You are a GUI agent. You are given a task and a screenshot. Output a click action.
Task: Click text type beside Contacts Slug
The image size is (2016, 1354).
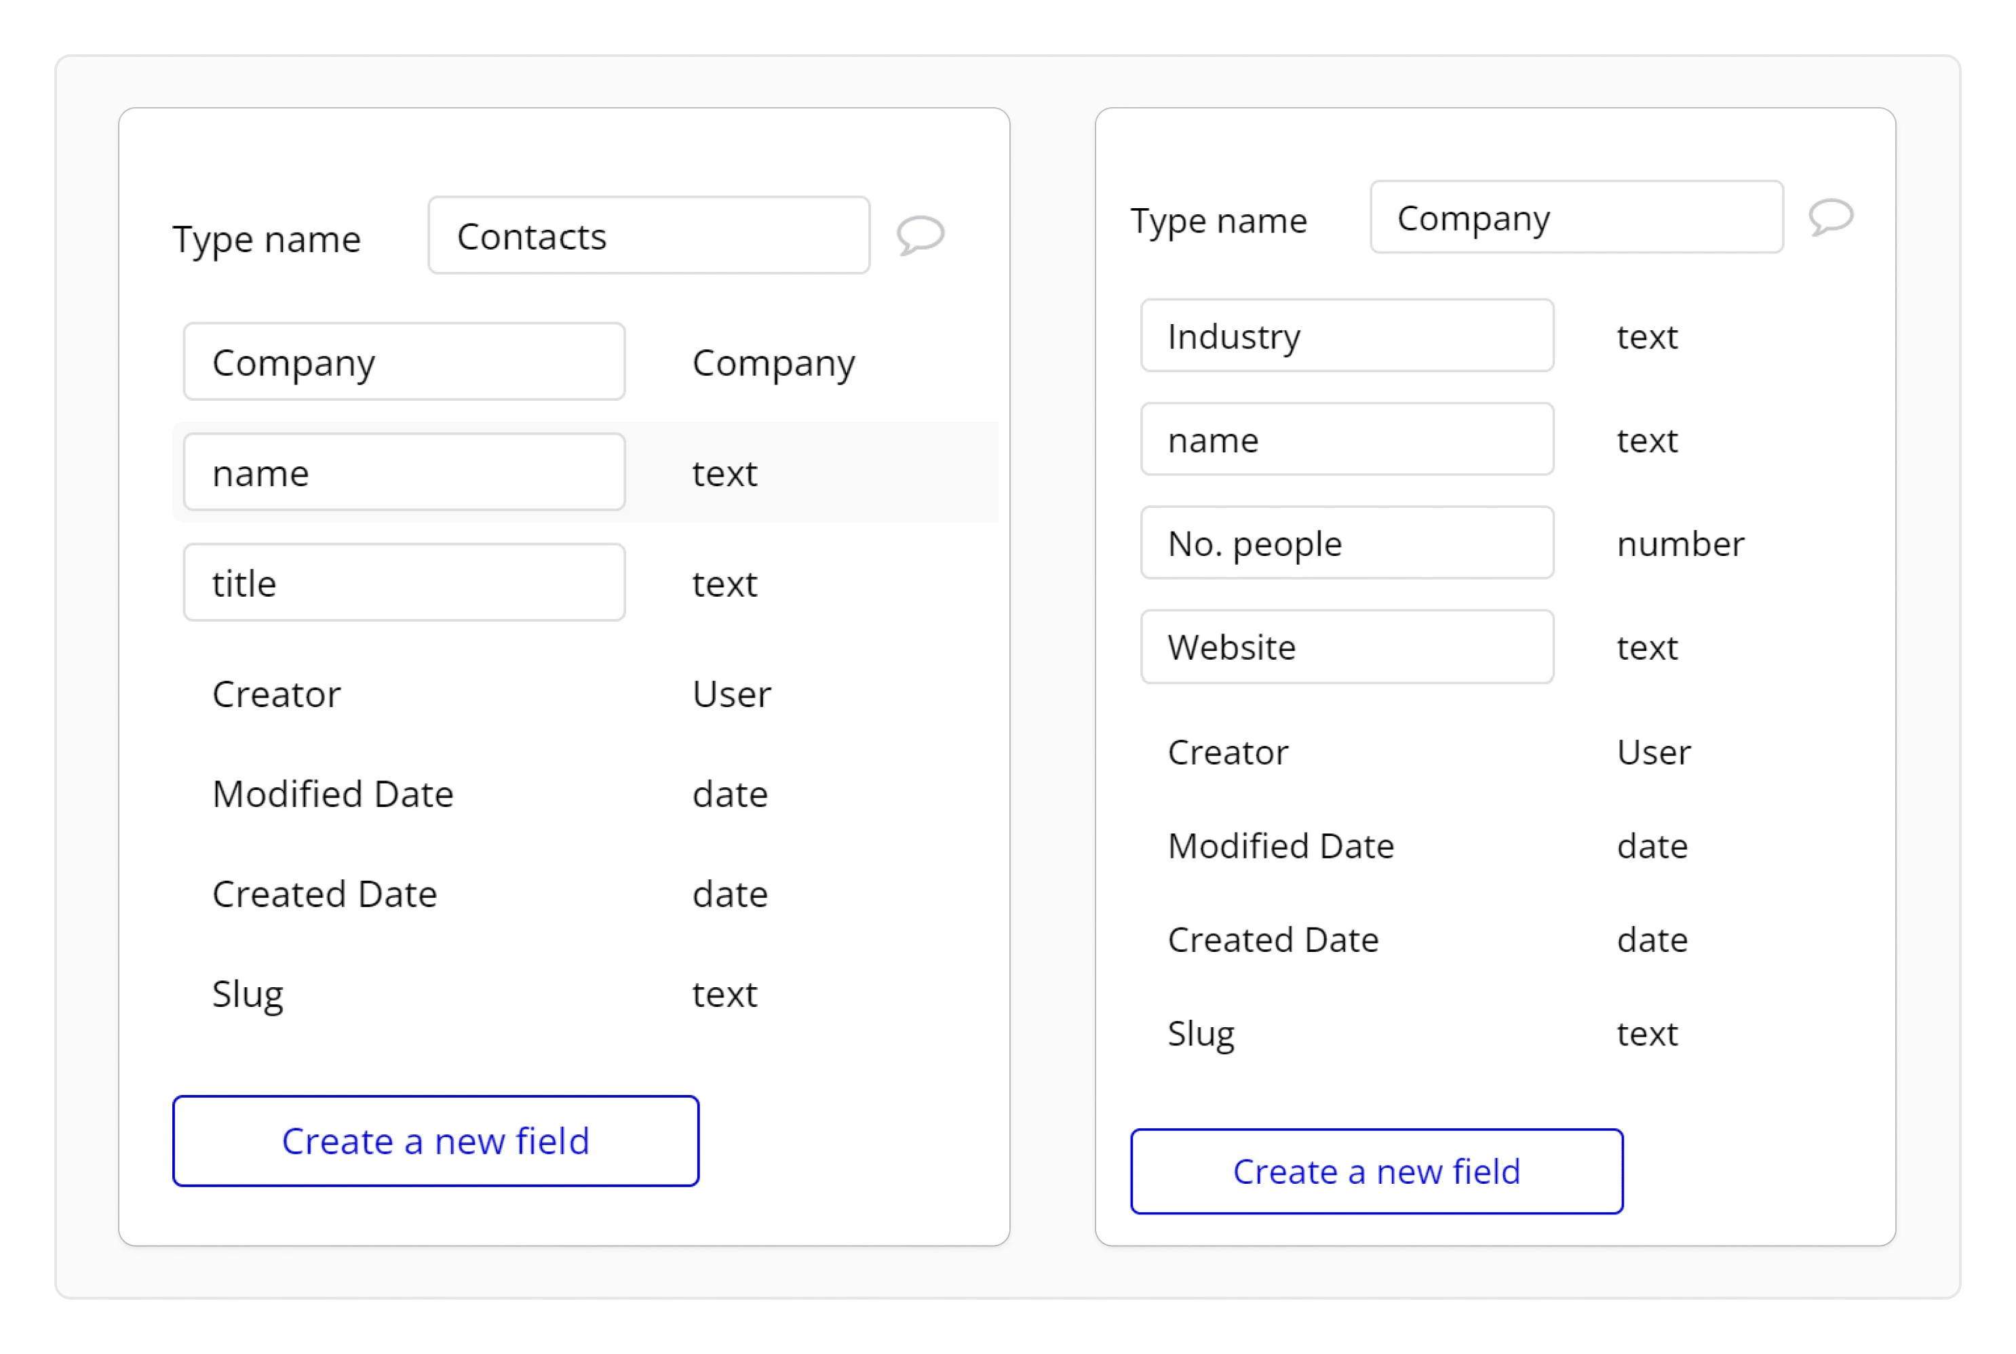tap(724, 994)
